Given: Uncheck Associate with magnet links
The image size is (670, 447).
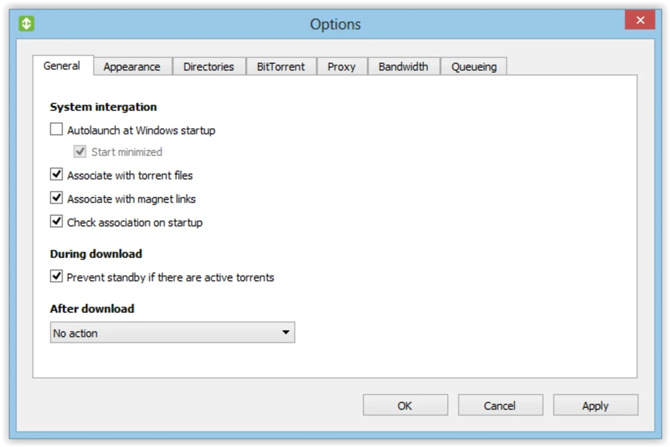Looking at the screenshot, I should [56, 198].
